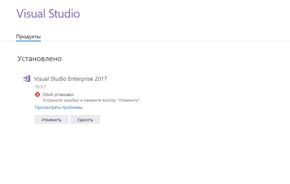Click the red installation error icon
The height and width of the screenshot is (184, 290).
coord(37,95)
